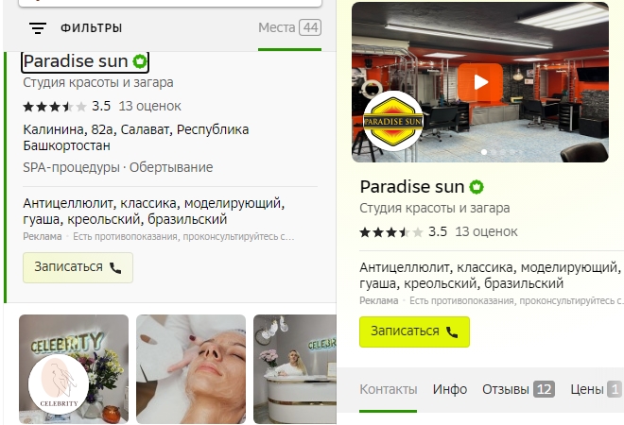
Task: Switch to the Места tab
Action: click(x=289, y=27)
